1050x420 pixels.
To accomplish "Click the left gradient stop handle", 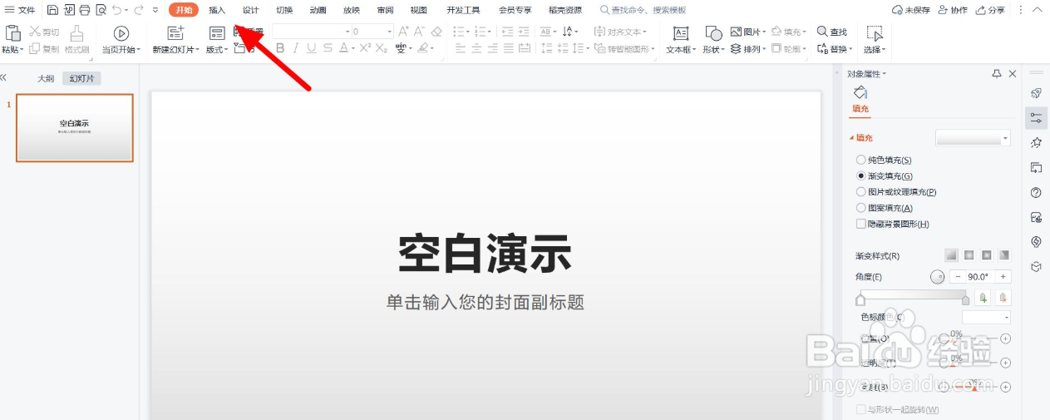I will click(x=860, y=300).
